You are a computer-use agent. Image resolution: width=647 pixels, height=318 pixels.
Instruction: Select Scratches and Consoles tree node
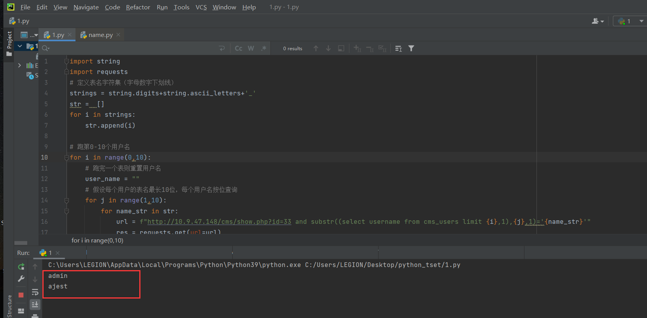32,75
